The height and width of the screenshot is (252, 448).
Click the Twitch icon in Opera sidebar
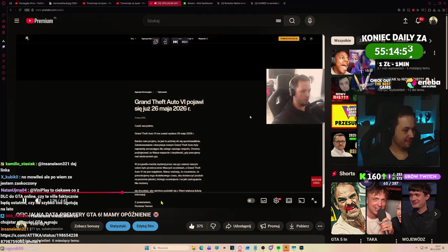[x=3, y=47]
